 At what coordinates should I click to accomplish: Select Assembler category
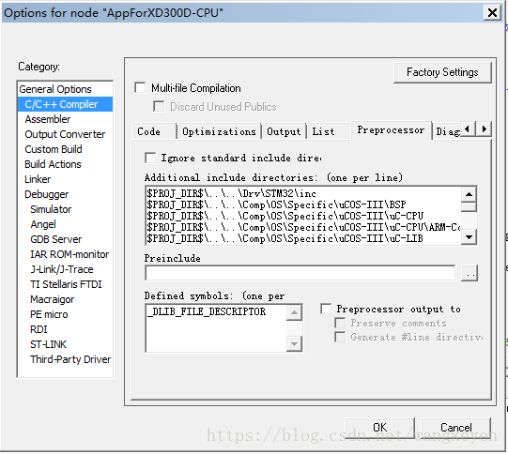[48, 119]
